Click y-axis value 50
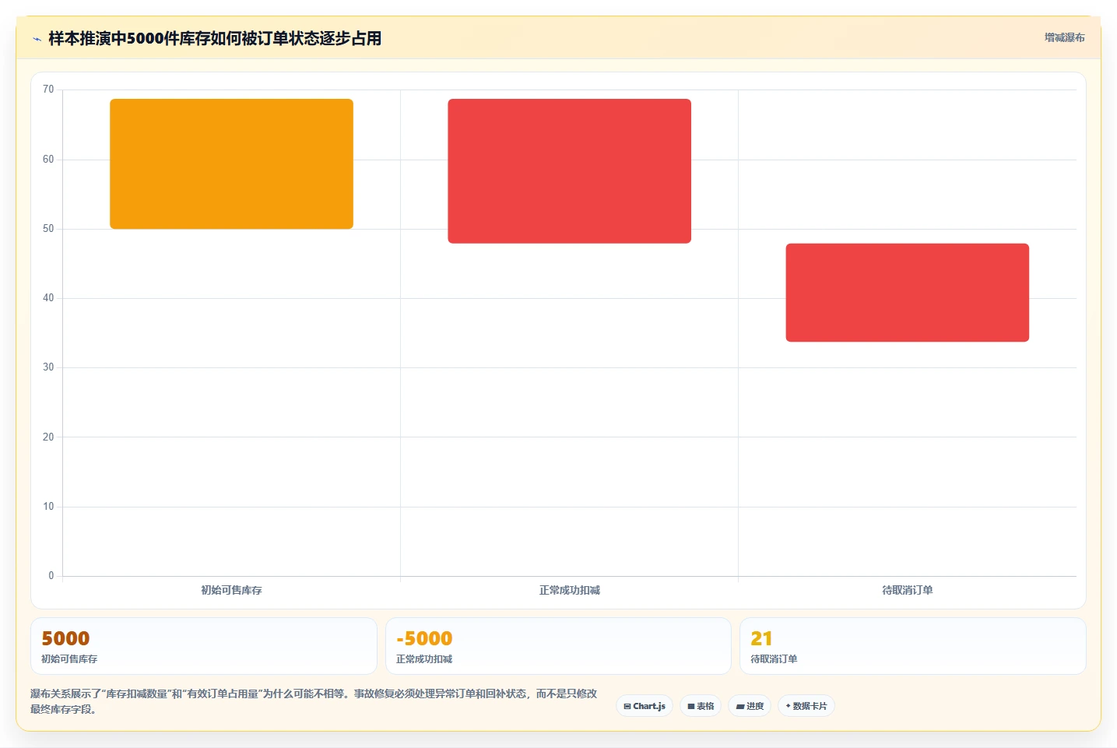Viewport: 1117px width, 748px height. coord(48,229)
